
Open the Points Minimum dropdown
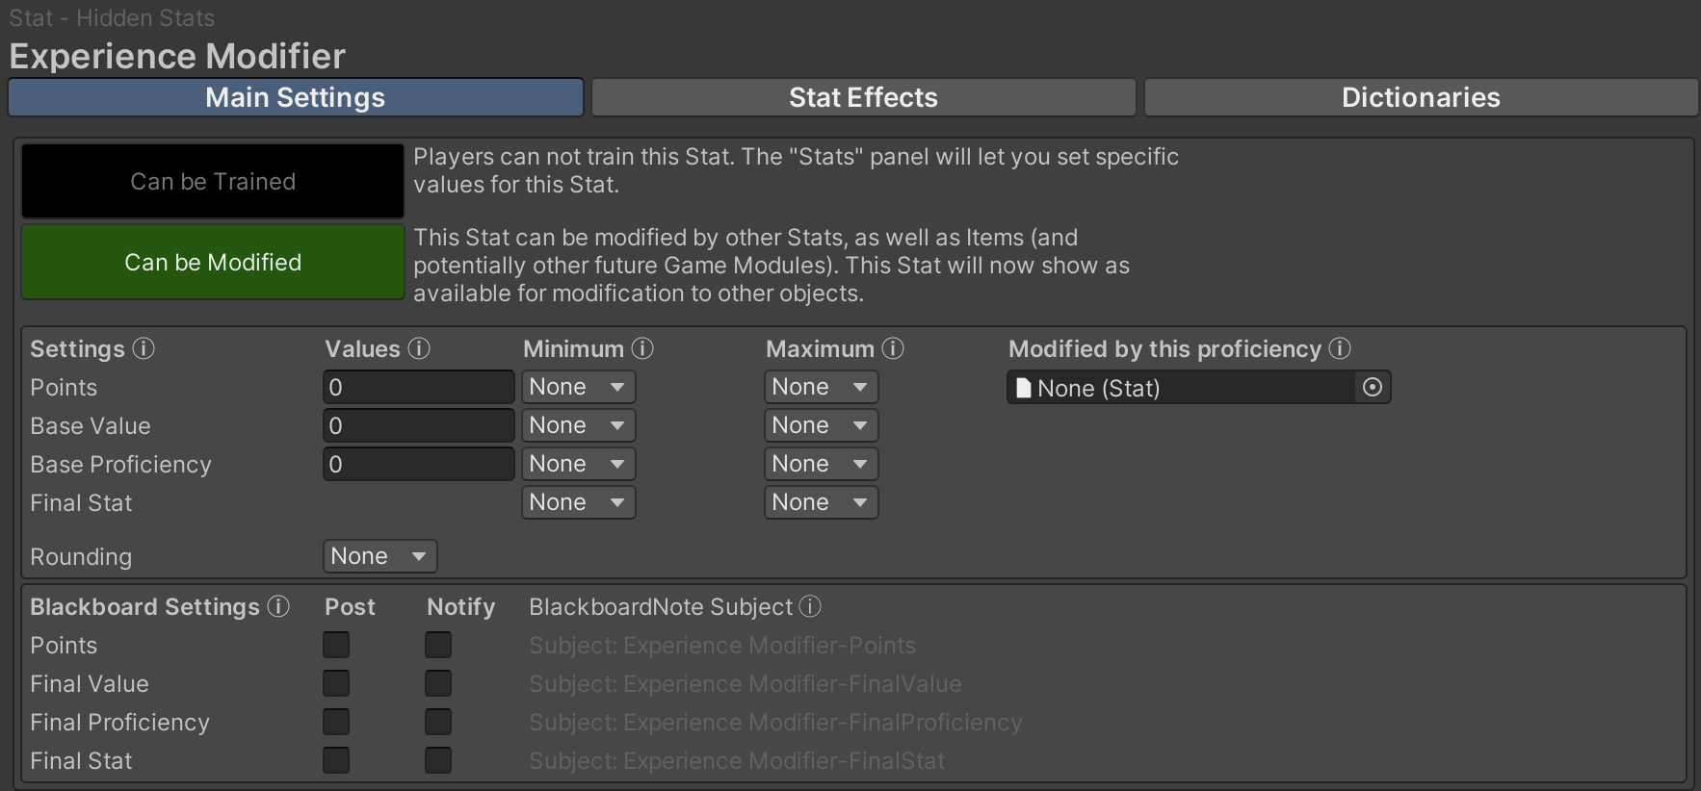point(578,387)
